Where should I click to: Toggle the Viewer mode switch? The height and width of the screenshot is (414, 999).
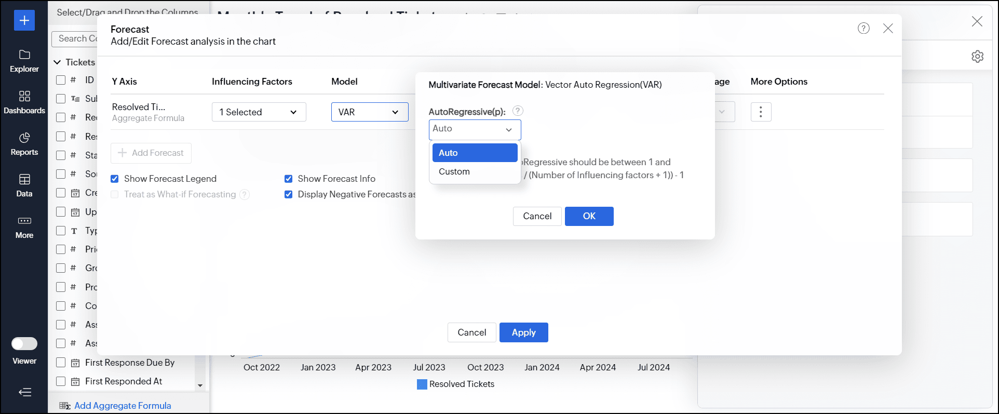click(x=24, y=344)
